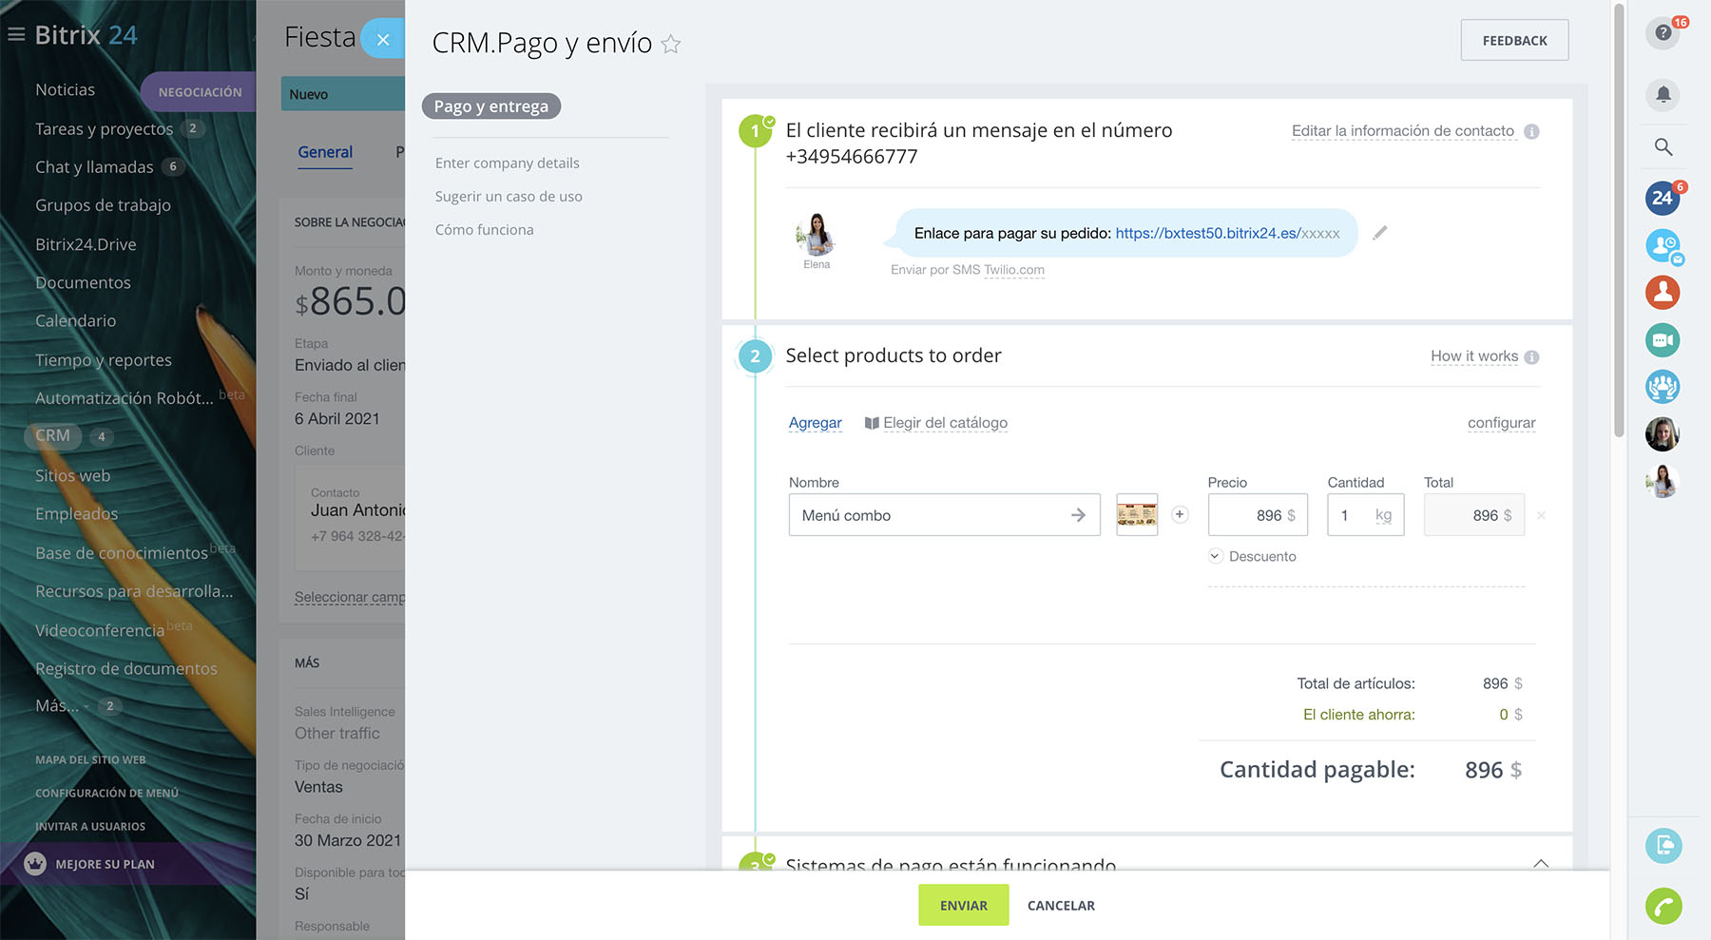1711x940 pixels.
Task: Click the plus icon beside product image
Action: pos(1180,514)
